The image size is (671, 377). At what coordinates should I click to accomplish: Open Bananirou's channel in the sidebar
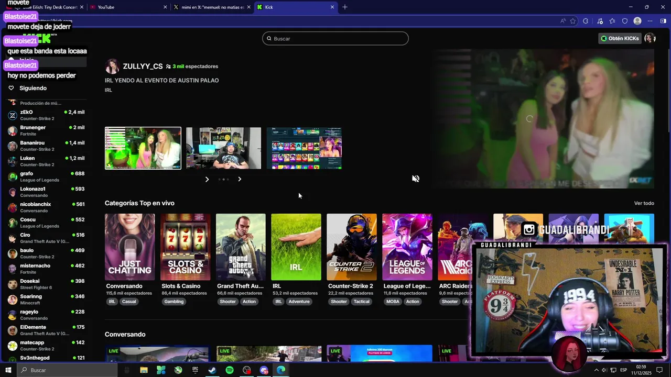(46, 146)
